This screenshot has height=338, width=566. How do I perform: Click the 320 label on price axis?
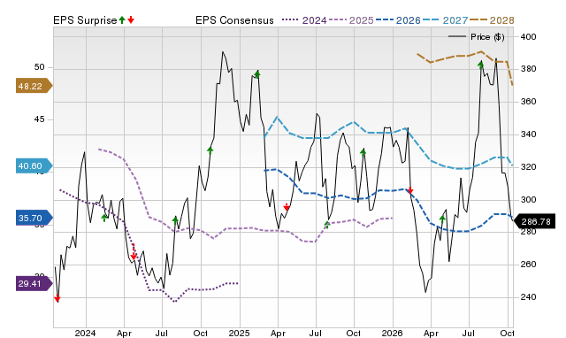[529, 167]
